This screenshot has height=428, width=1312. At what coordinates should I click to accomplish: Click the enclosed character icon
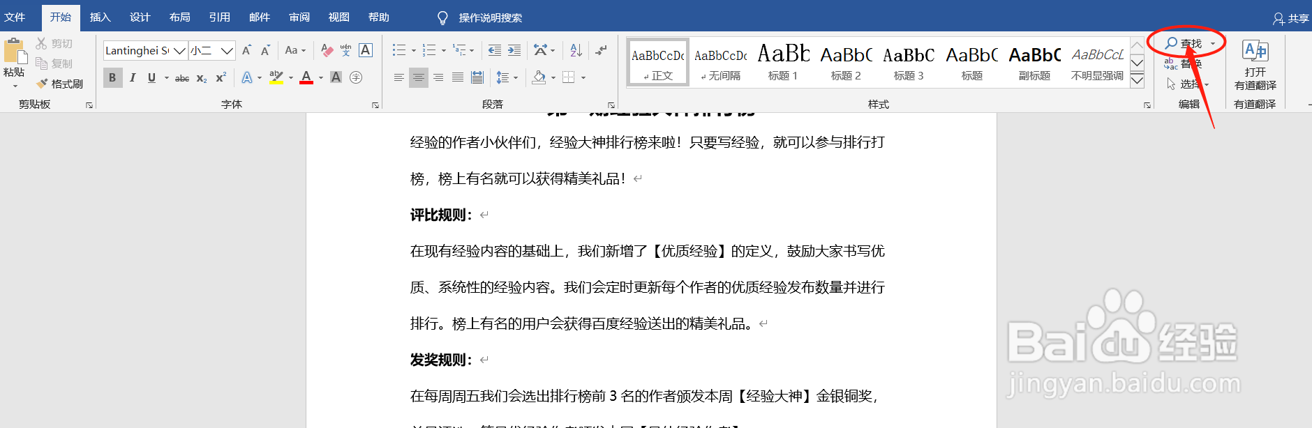(x=356, y=77)
